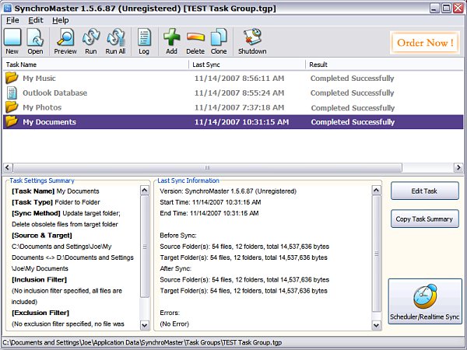Click the [Sync Method] summary line
The width and height of the screenshot is (467, 350).
coord(66,213)
